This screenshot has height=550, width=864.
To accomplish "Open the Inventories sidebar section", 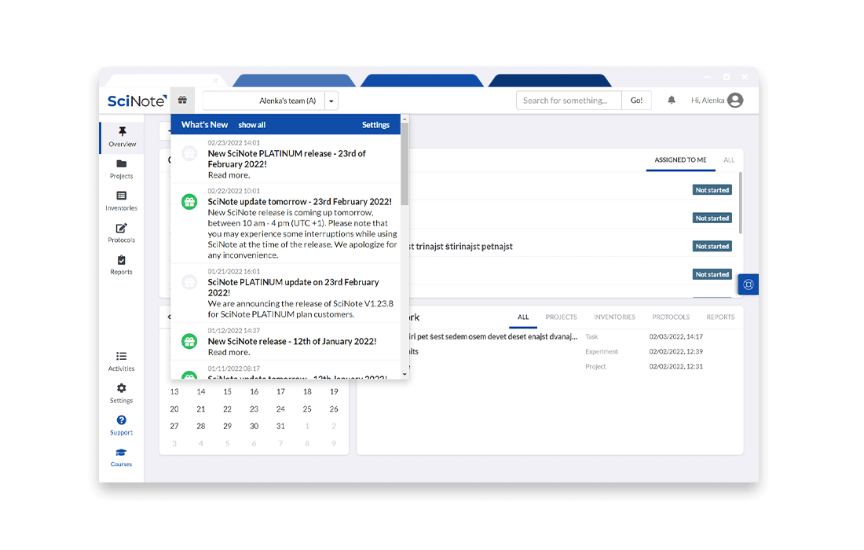I will [121, 201].
